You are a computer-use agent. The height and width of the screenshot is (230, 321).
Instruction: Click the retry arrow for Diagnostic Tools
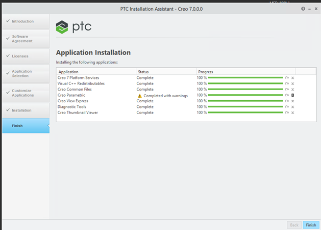pyautogui.click(x=287, y=107)
